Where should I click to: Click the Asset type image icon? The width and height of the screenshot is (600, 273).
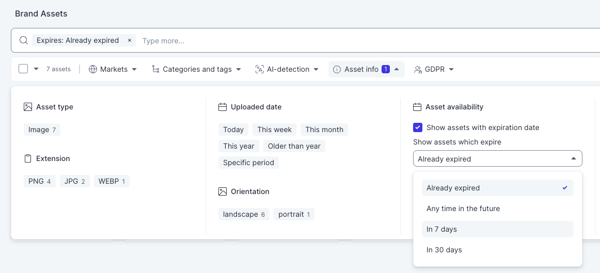(27, 107)
